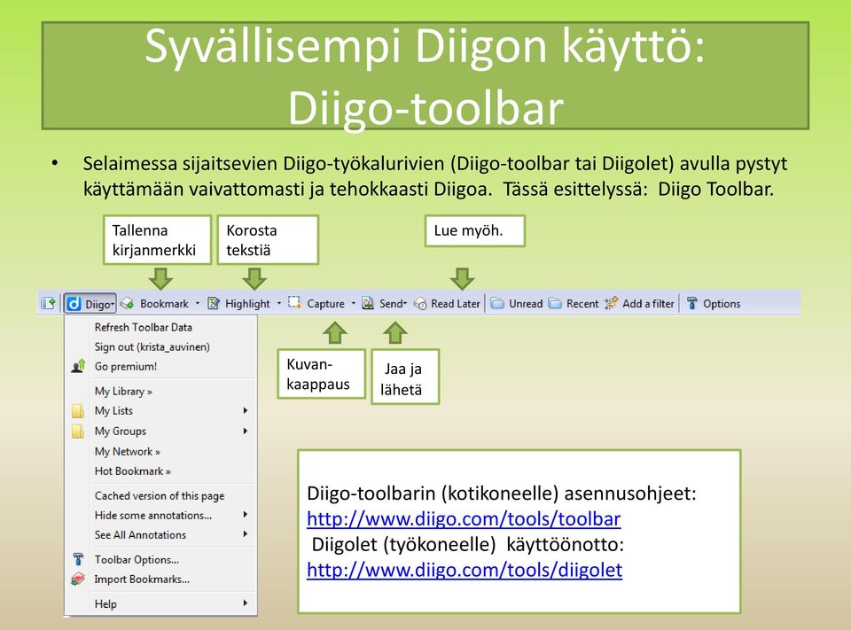Choose Cached version of this page
Screen dimensions: 851x630
point(160,496)
